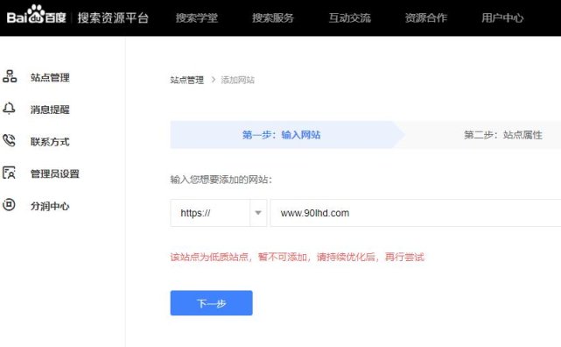
Task: Click the 下一步 button
Action: pyautogui.click(x=212, y=303)
